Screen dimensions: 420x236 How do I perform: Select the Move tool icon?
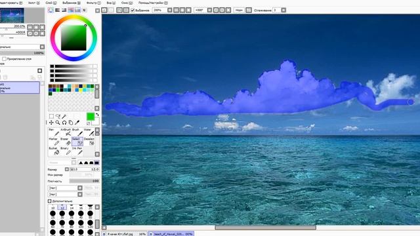coord(51,123)
